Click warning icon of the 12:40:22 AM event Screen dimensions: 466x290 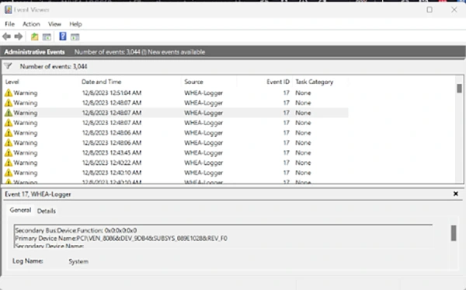[9, 162]
